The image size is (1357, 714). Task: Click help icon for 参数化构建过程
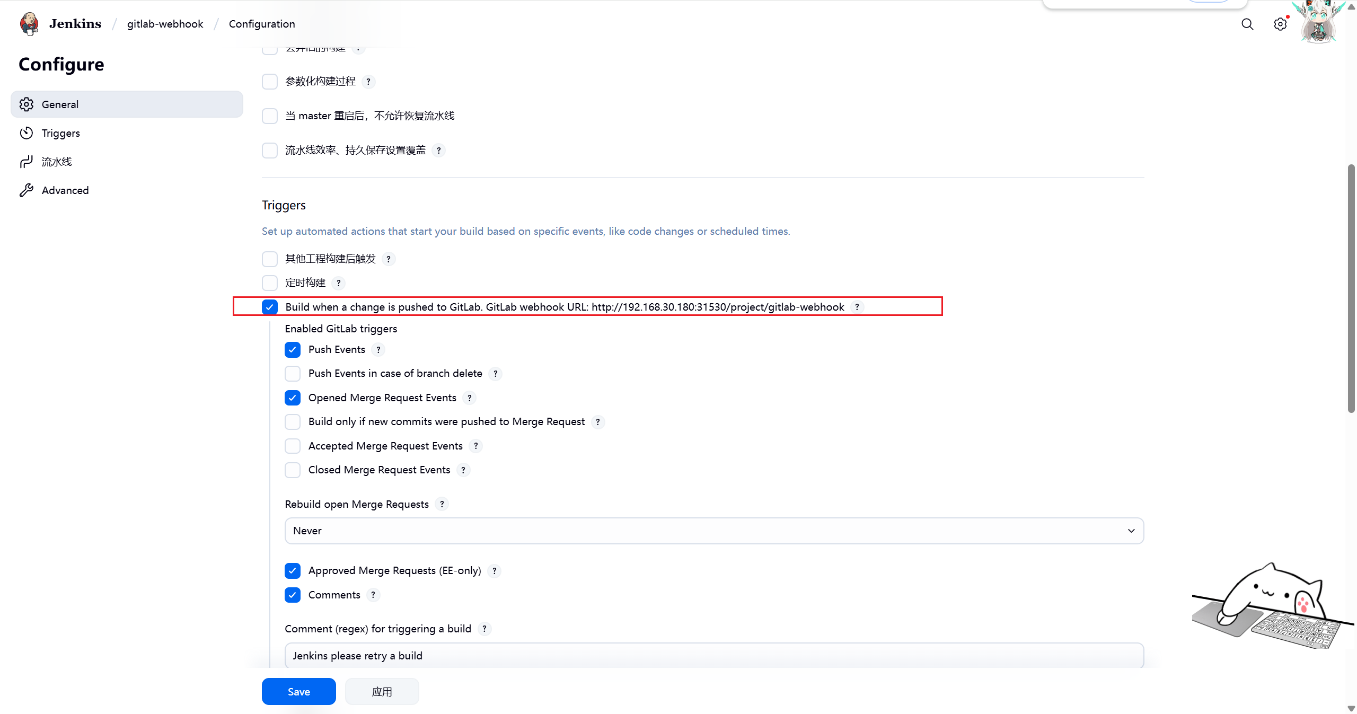(368, 82)
